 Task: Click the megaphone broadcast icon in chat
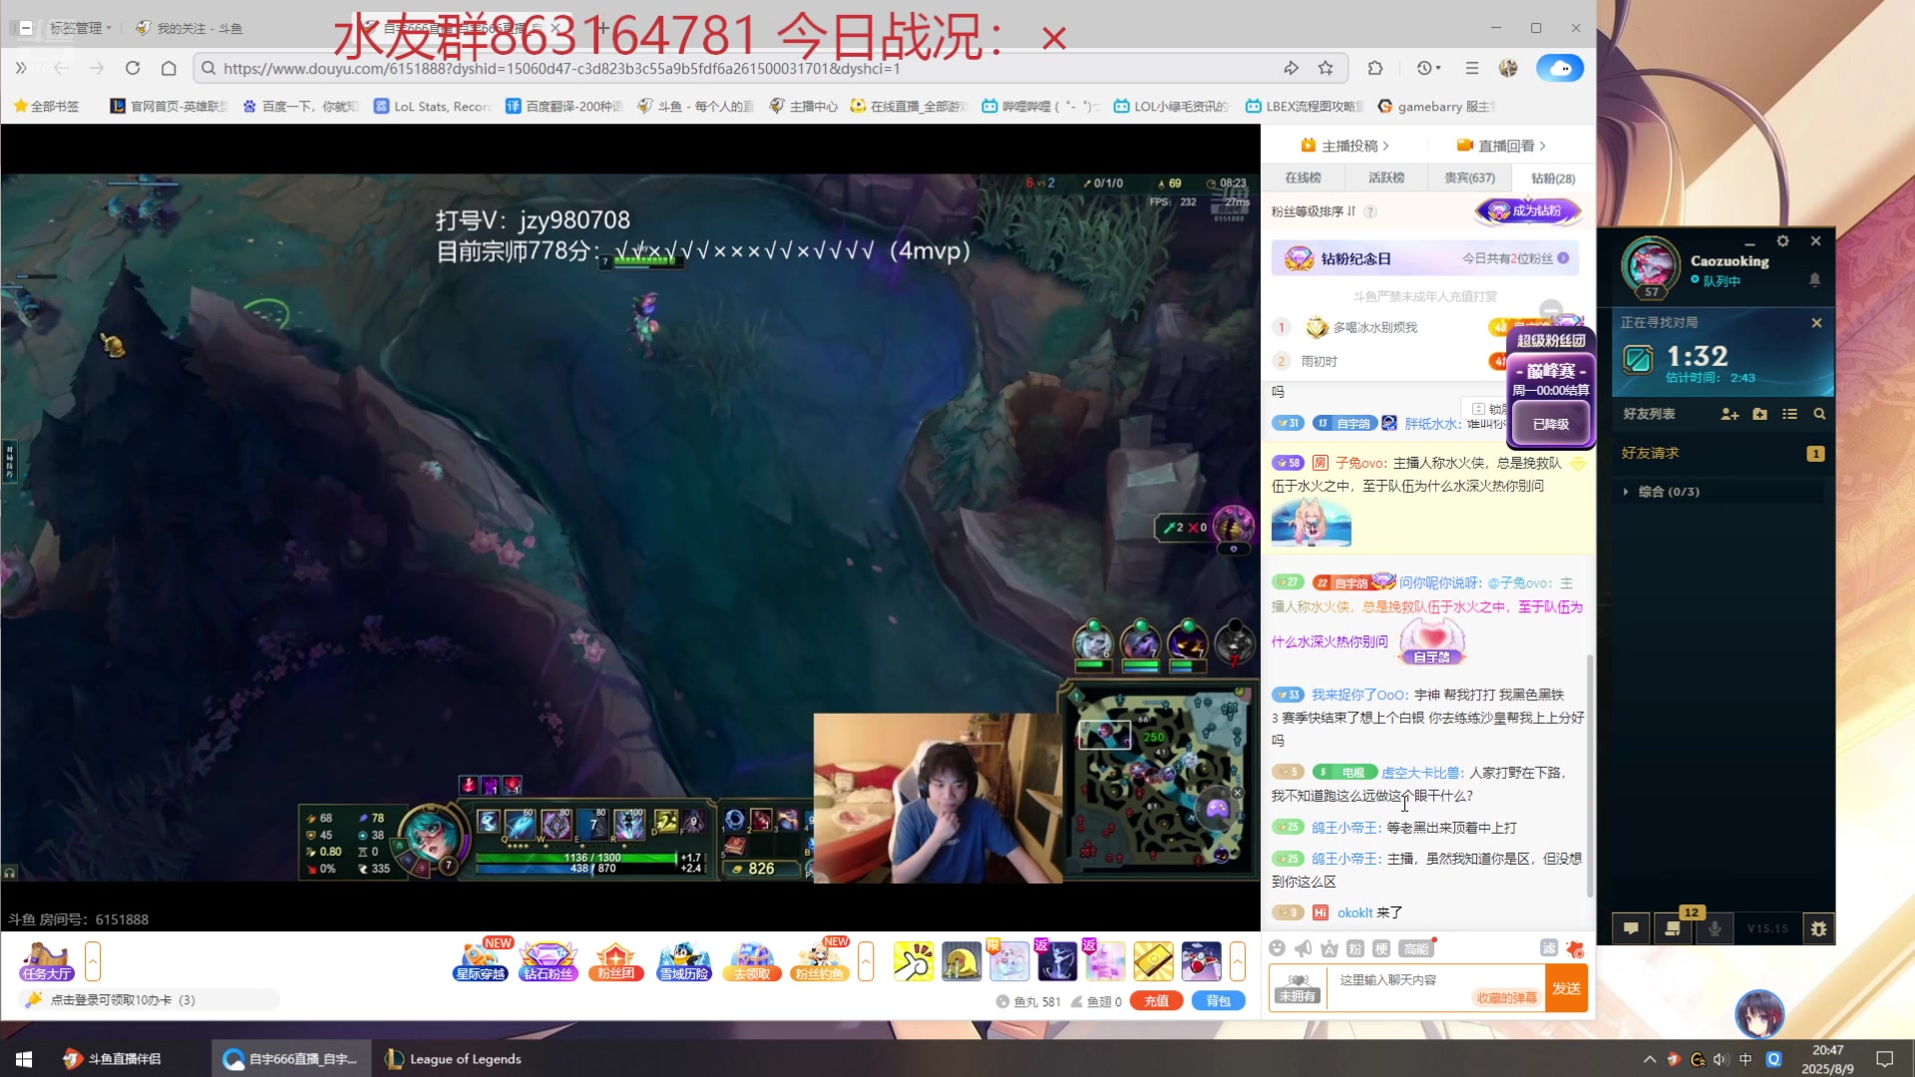click(x=1304, y=948)
